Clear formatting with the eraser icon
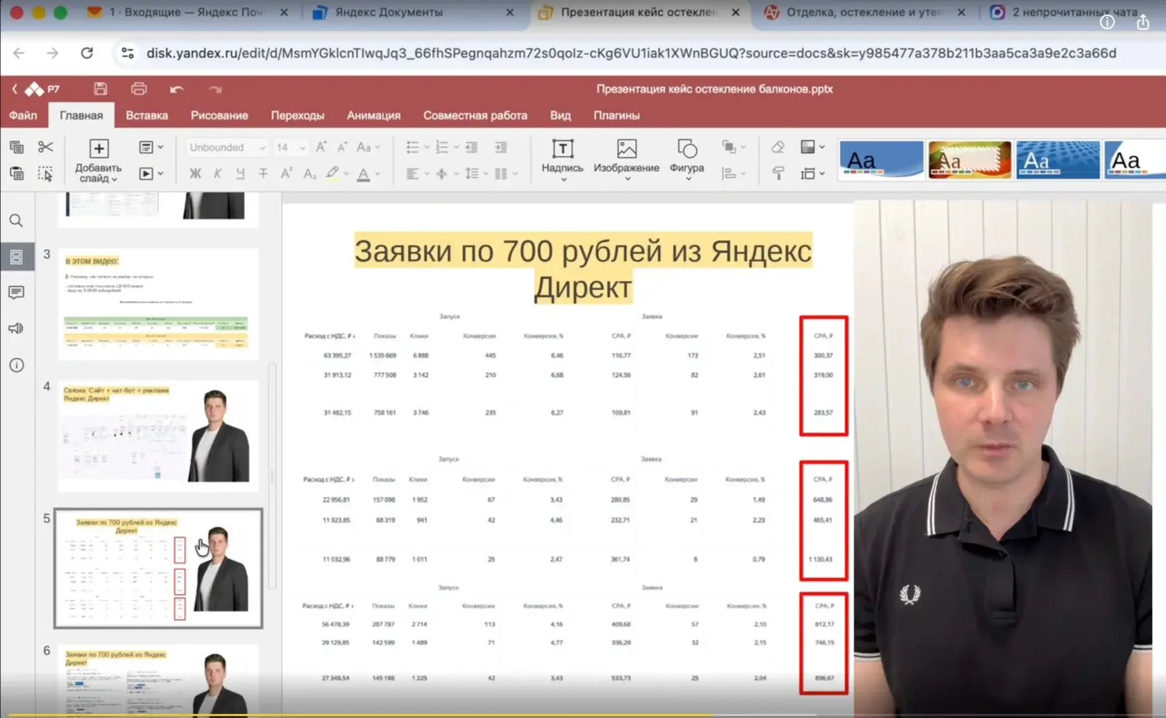This screenshot has width=1166, height=718. pyautogui.click(x=778, y=147)
